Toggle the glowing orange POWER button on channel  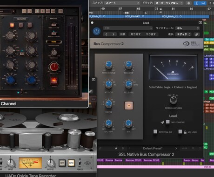[54, 81]
